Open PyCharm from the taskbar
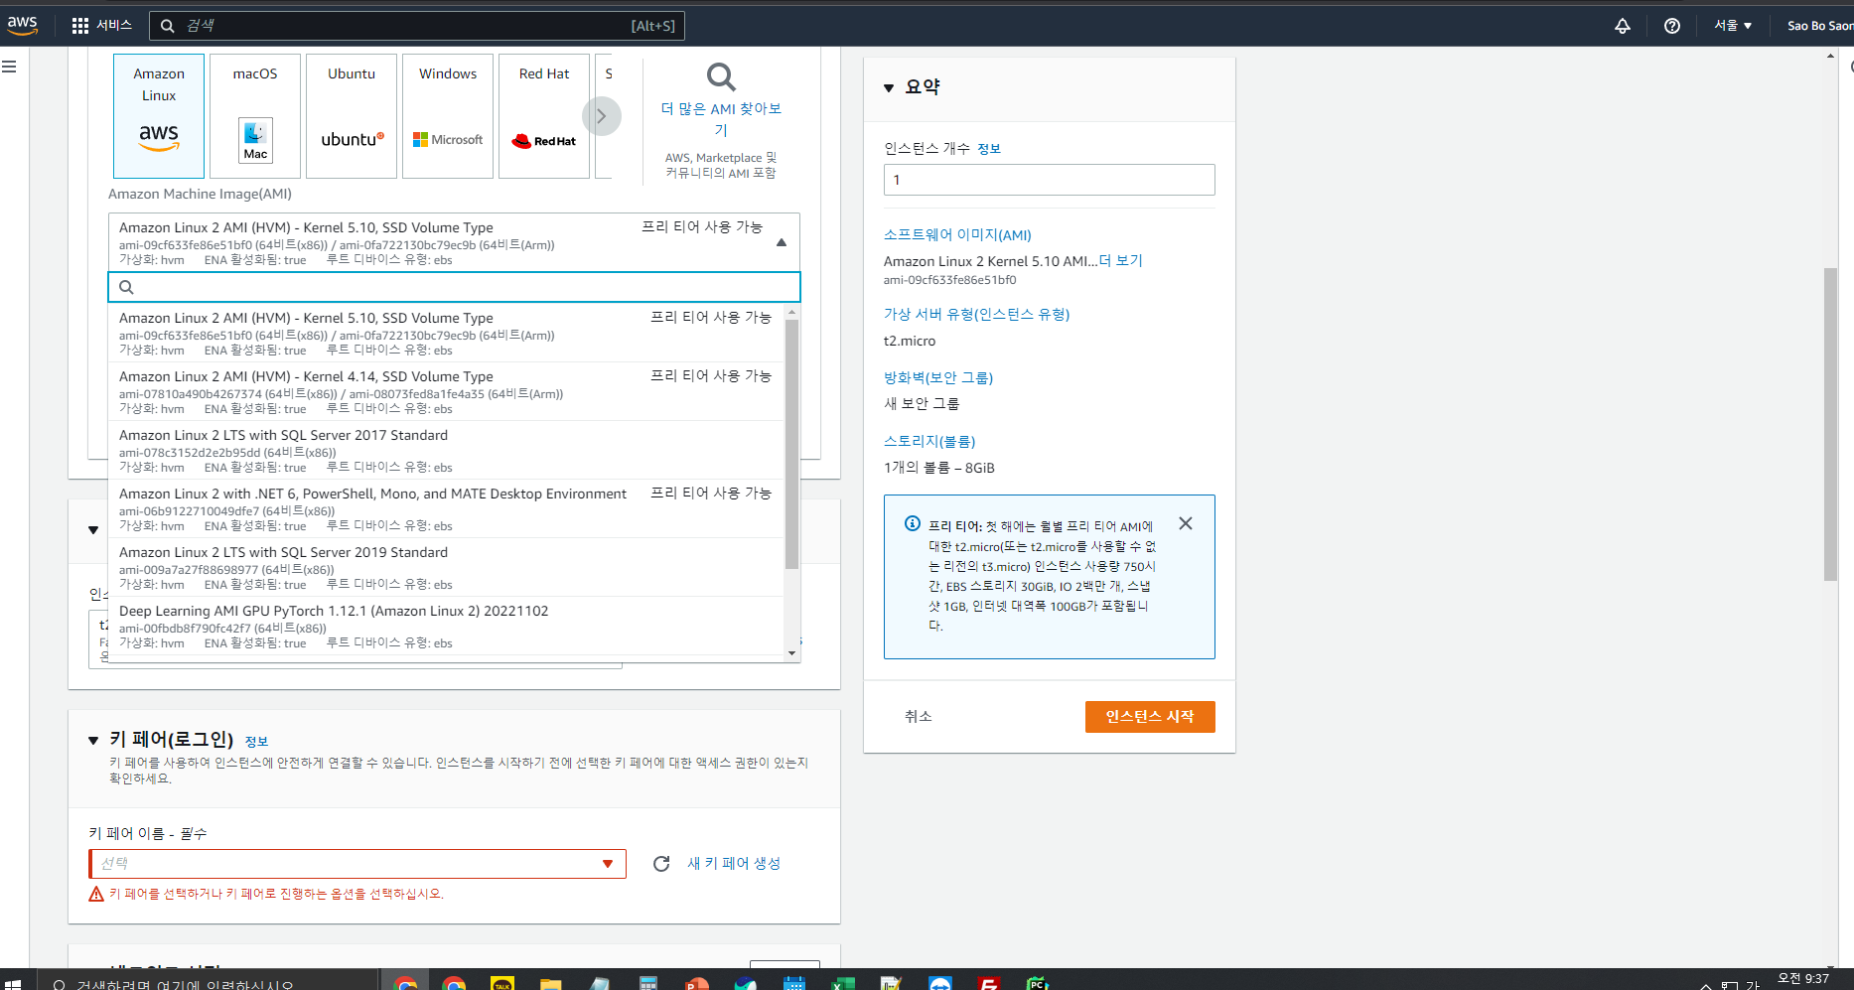The width and height of the screenshot is (1854, 990). coord(1037,983)
